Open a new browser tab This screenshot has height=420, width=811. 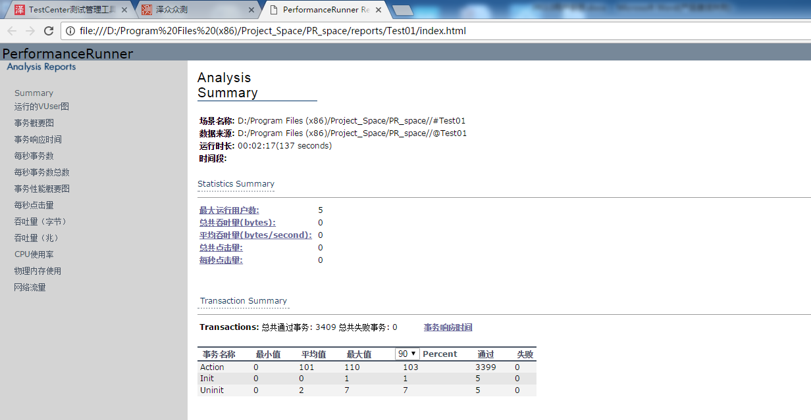tap(402, 10)
